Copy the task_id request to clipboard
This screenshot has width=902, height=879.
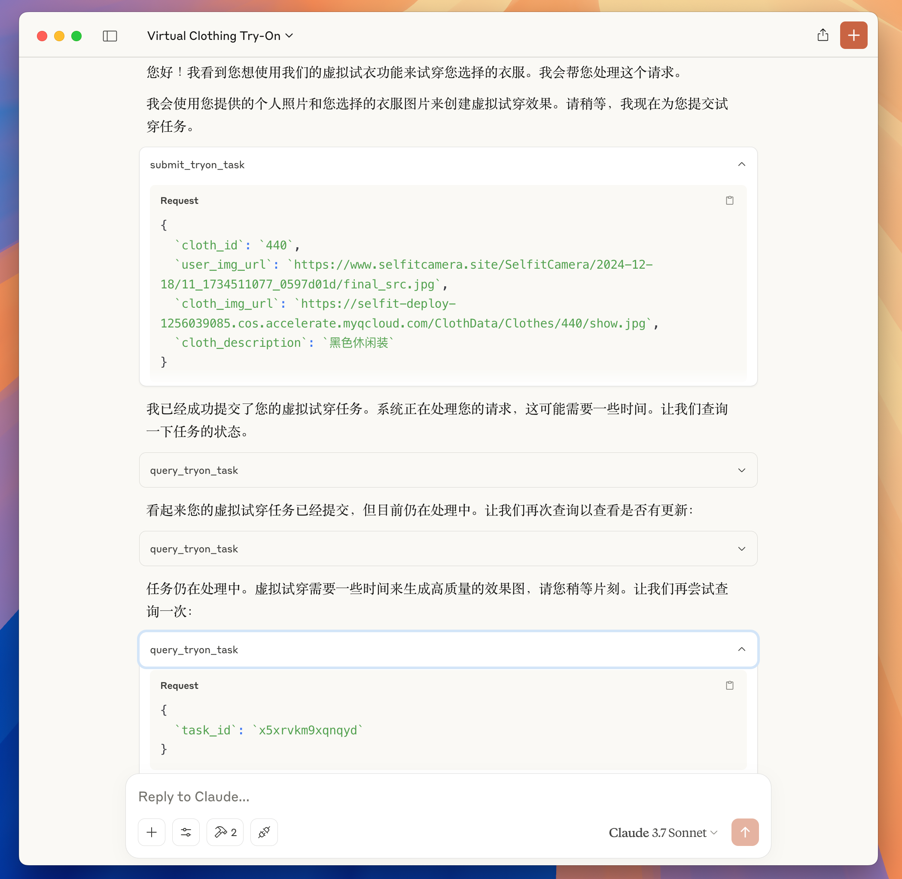[729, 685]
